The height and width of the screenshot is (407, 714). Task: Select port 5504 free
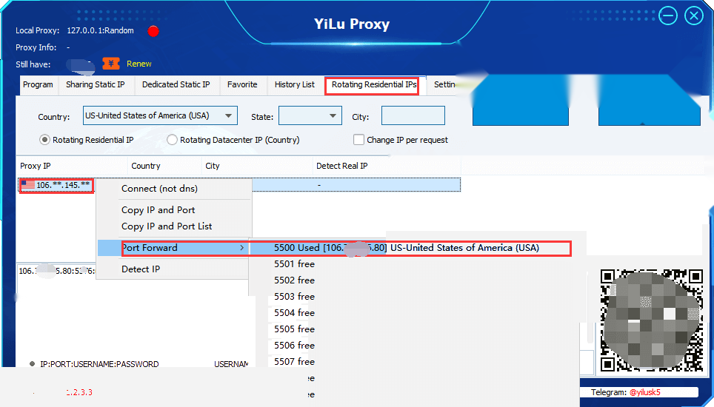click(294, 313)
